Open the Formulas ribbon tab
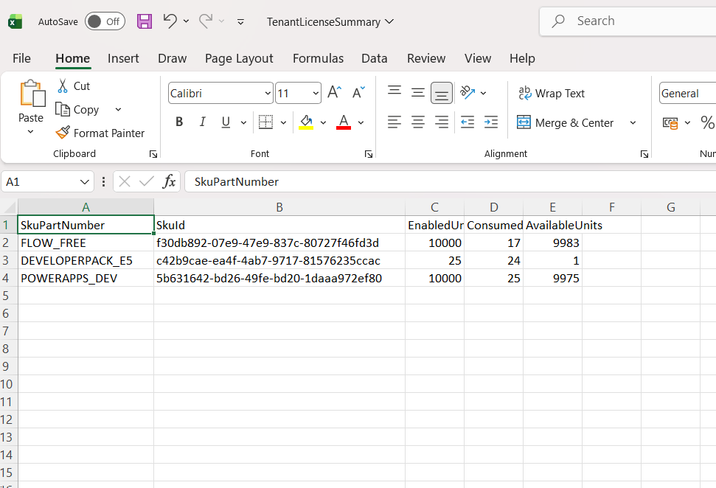 tap(318, 58)
